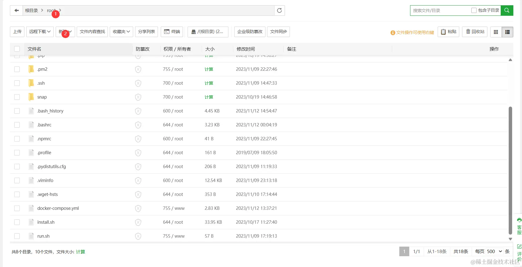Click the 粘贴 paste button
This screenshot has width=522, height=267.
(448, 32)
